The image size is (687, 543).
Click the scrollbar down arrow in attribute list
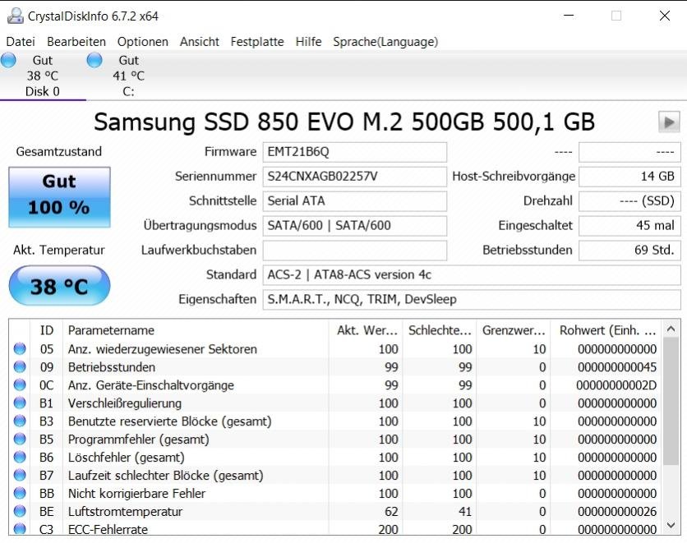coord(671,525)
